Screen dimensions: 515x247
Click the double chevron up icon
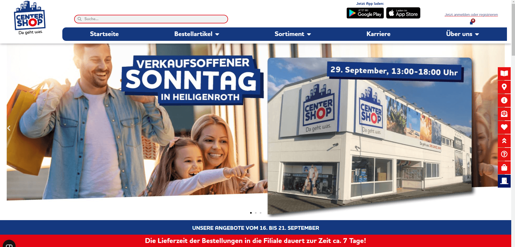[504, 141]
